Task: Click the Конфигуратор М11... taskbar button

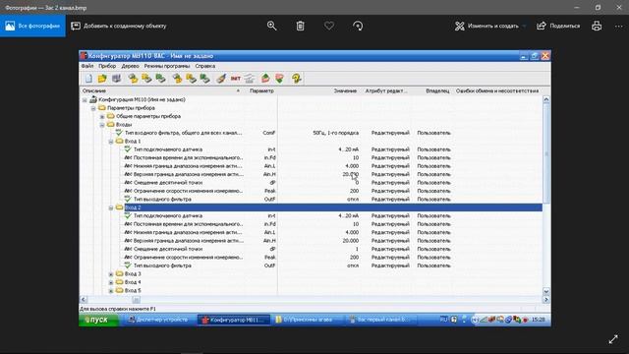Action: 234,320
